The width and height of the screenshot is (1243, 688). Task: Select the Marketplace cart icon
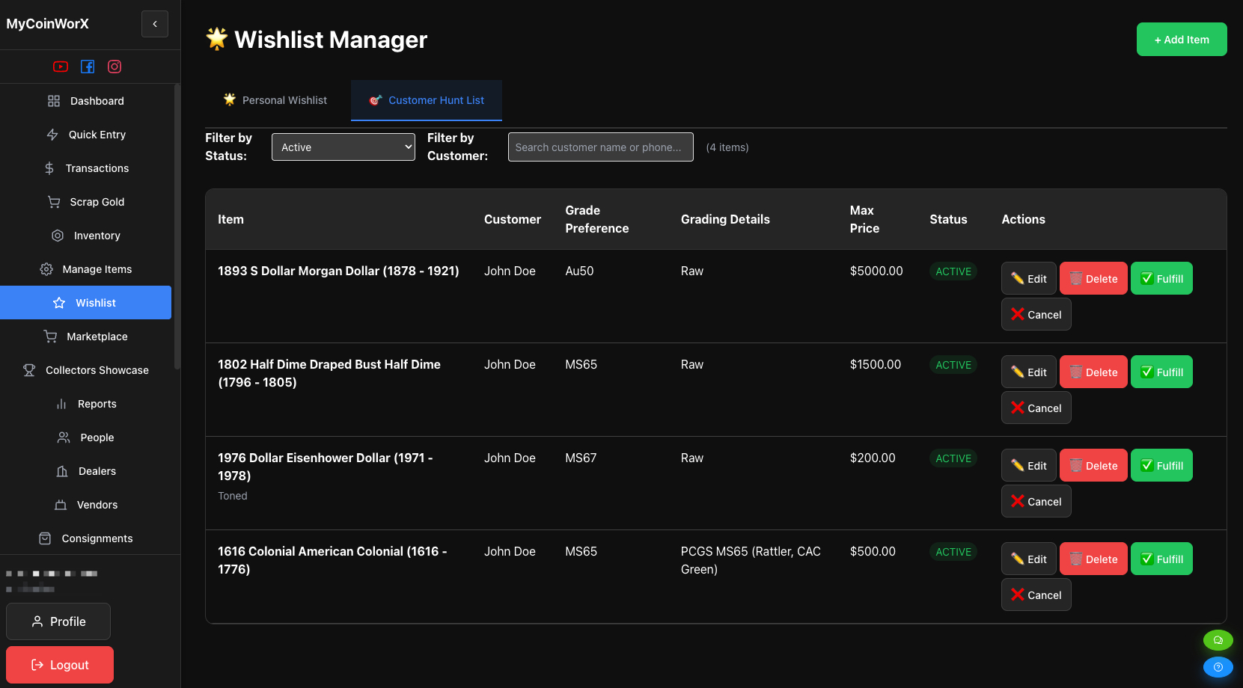coord(51,337)
